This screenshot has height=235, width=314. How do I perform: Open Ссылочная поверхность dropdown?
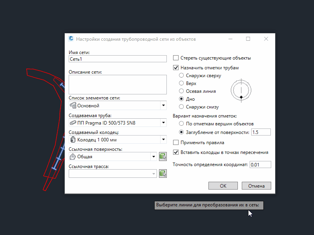tap(153, 157)
